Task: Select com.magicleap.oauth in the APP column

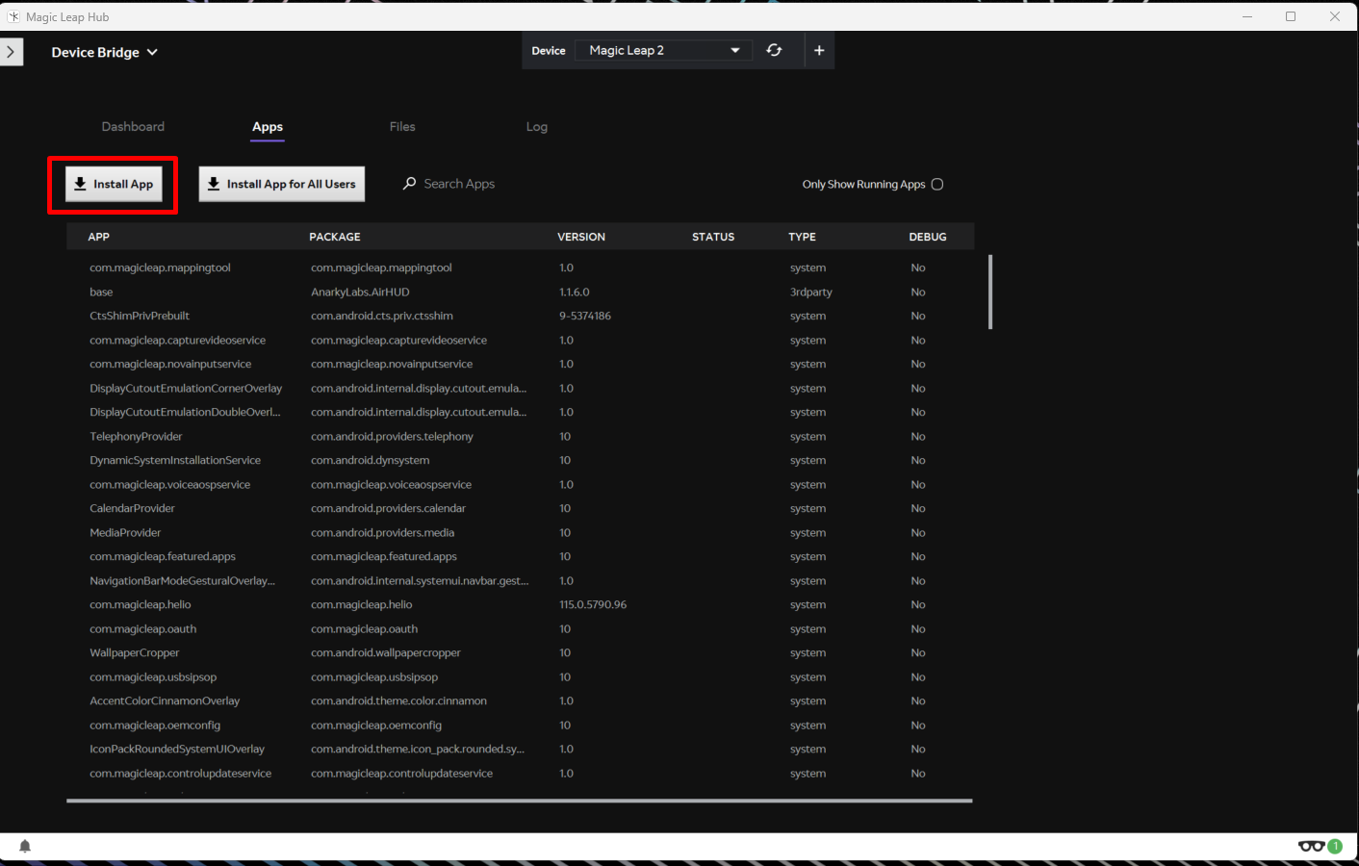Action: click(142, 628)
